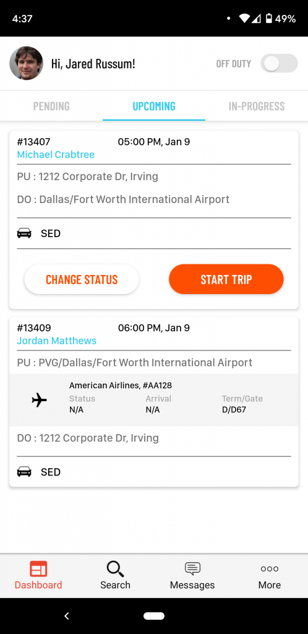Tap the Android home pill
Screen dimensions: 308x634
click(154, 616)
